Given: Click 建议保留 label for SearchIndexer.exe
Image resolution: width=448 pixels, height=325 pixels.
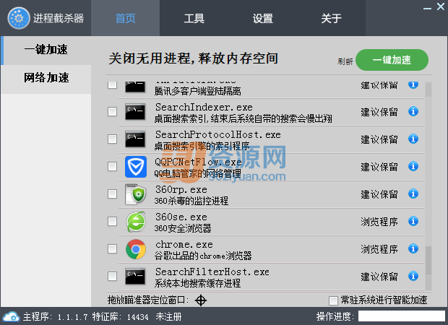Looking at the screenshot, I should point(379,112).
